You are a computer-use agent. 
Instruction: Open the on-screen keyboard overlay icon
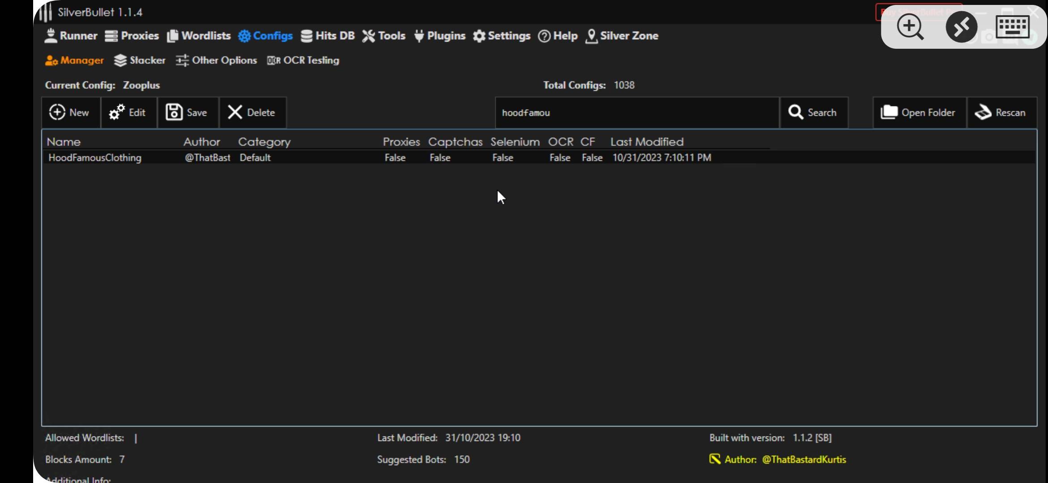click(x=1013, y=27)
